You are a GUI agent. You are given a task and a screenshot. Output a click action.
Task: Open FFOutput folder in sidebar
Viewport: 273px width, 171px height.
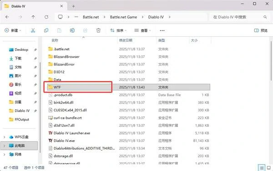[x=19, y=120]
